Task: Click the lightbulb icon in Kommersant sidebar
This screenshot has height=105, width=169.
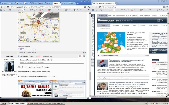Action: click(93, 48)
